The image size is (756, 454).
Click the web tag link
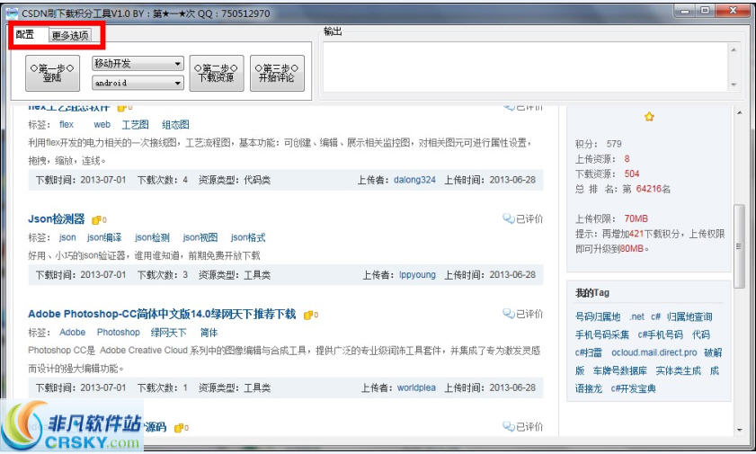tap(102, 125)
